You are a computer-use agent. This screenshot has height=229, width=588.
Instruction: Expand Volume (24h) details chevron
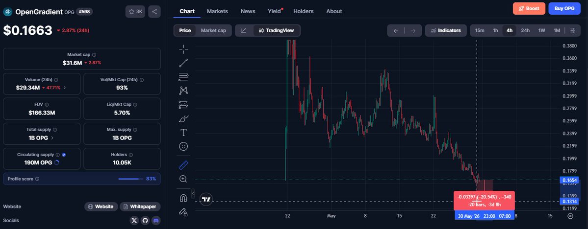coord(65,88)
